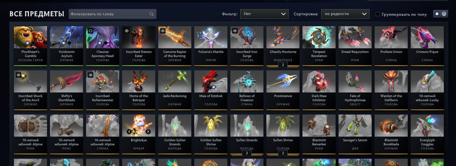456x166 pixels.
Task: Click eye icon on Inscribed Iron Surge
Action: 235,31
